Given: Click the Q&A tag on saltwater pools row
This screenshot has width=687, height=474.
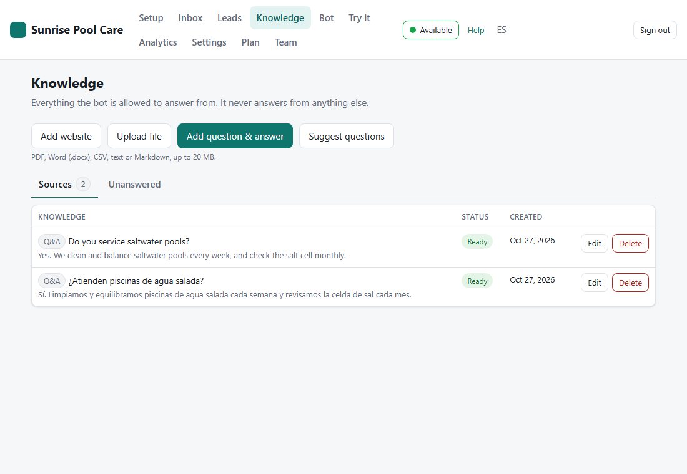Looking at the screenshot, I should click(x=52, y=241).
